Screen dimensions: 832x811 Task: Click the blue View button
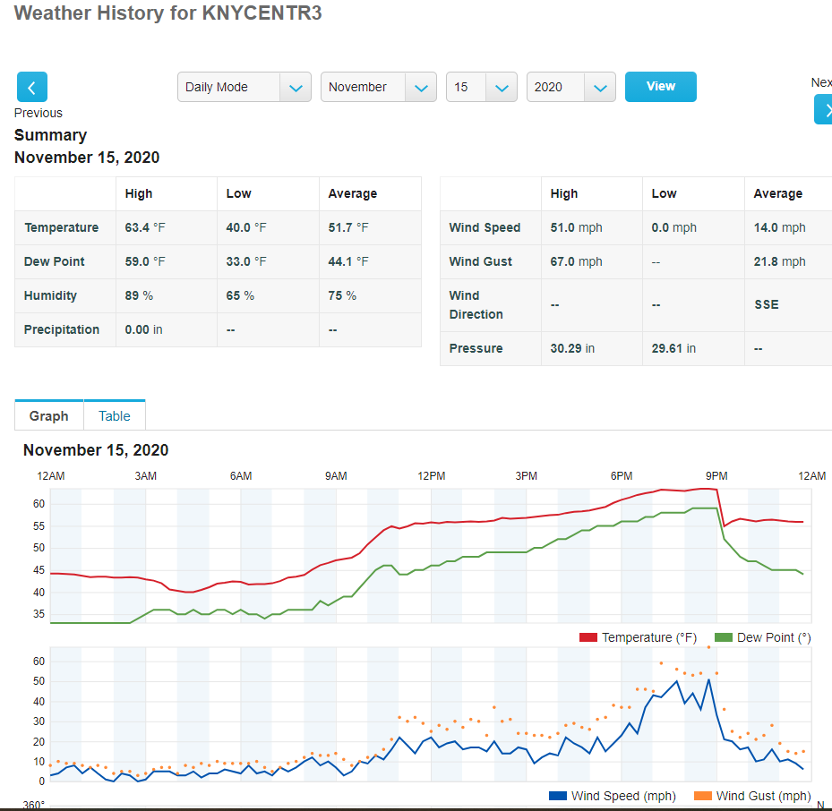tap(661, 87)
